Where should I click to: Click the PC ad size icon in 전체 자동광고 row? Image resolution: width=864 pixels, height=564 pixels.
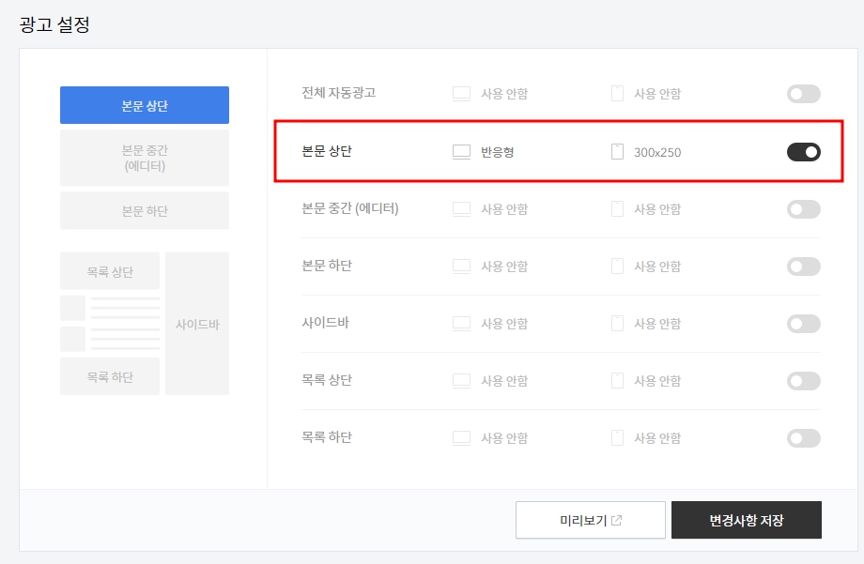461,93
